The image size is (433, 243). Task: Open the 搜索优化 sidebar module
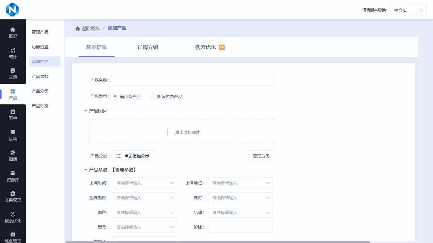(x=13, y=217)
